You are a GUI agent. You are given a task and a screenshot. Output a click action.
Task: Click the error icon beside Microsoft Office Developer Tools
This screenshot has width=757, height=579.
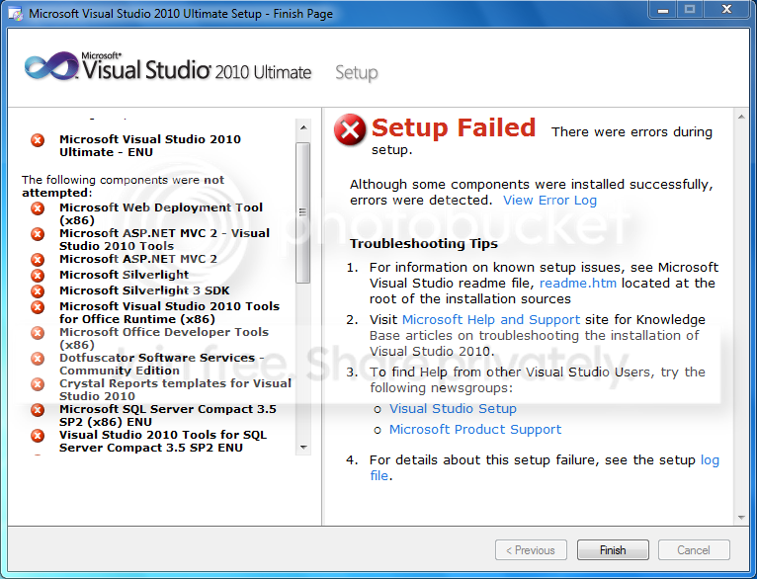coord(38,333)
